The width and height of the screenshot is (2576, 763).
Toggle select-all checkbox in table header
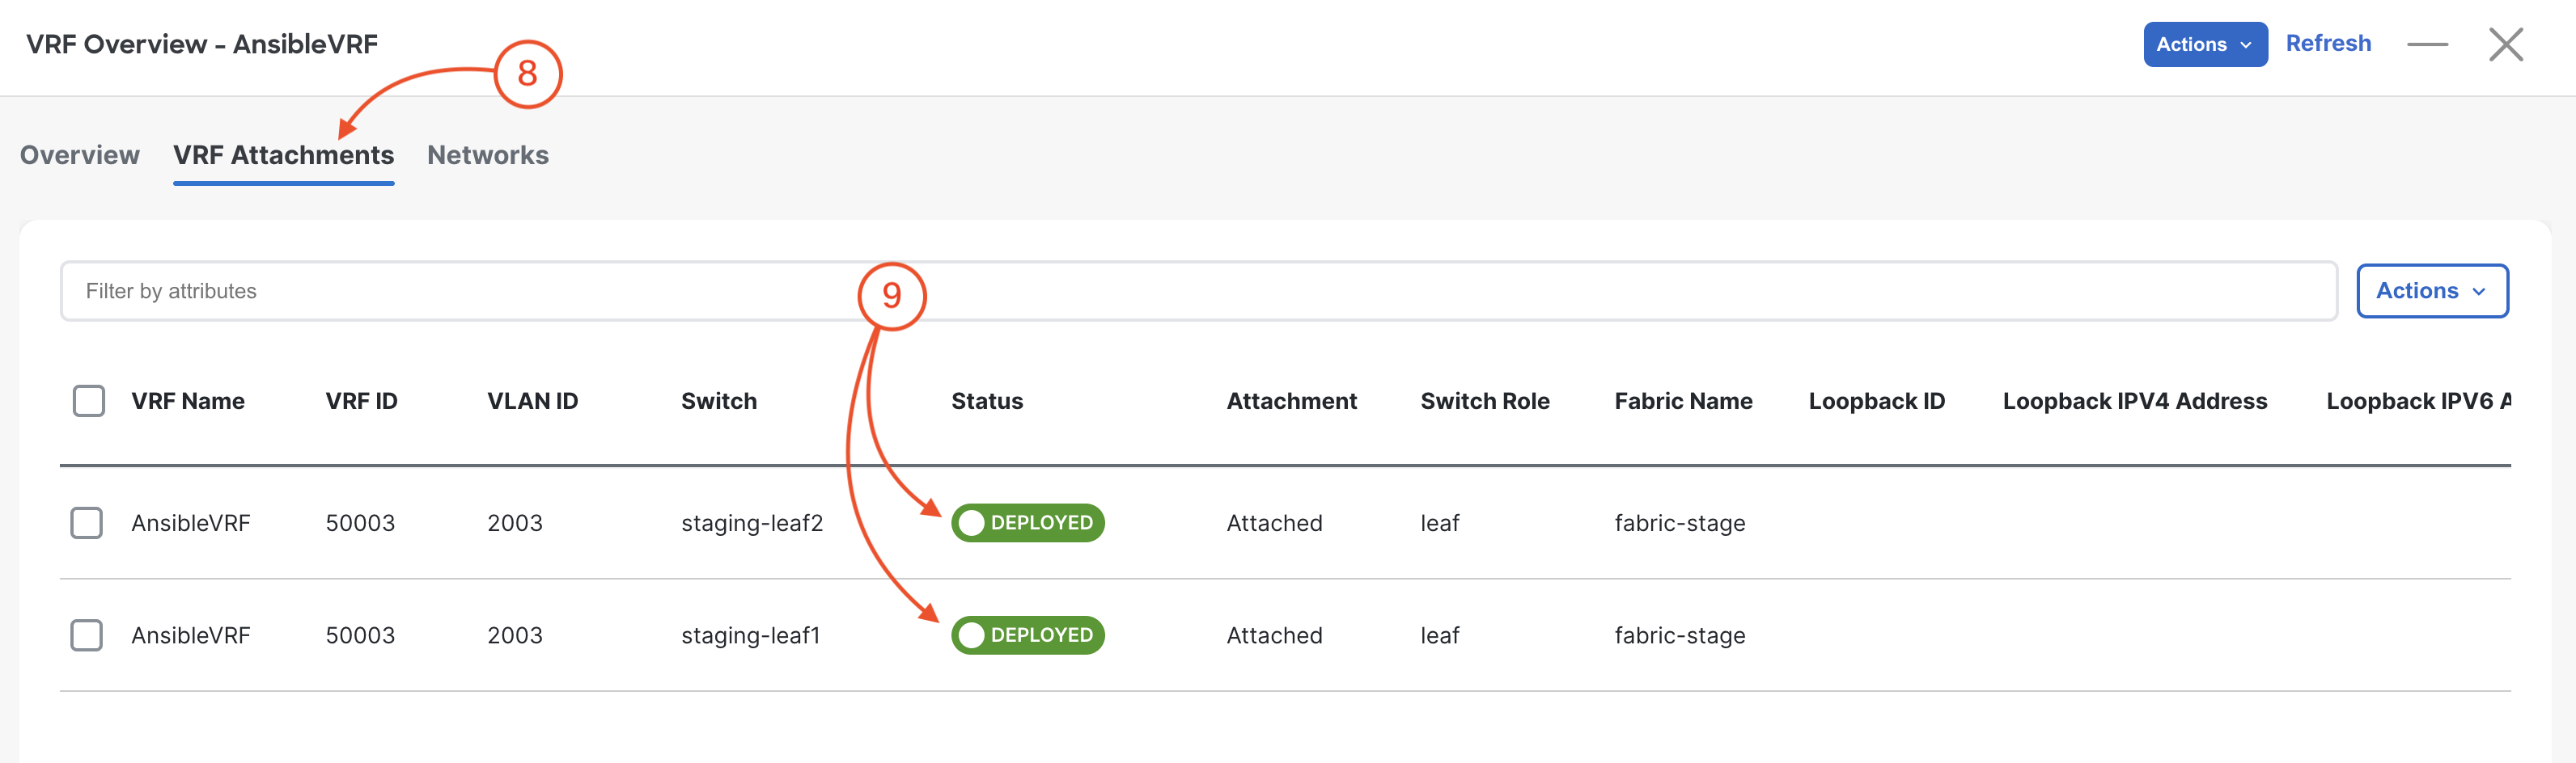[x=89, y=400]
